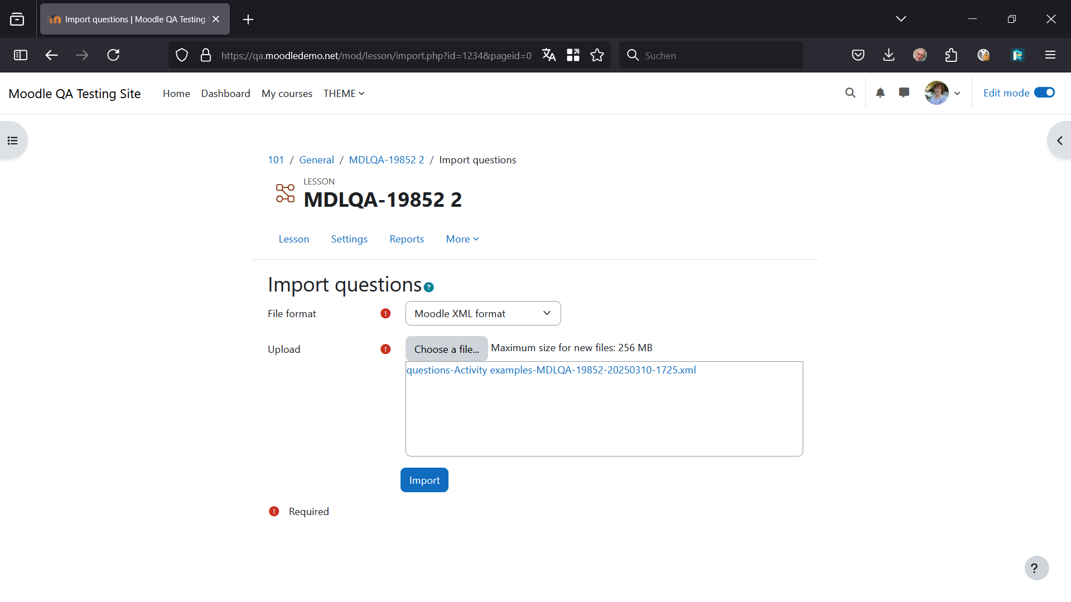The width and height of the screenshot is (1071, 602).
Task: Click the Choose a file button
Action: (447, 349)
